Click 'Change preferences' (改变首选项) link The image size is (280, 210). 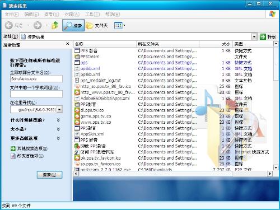[x=30, y=156]
